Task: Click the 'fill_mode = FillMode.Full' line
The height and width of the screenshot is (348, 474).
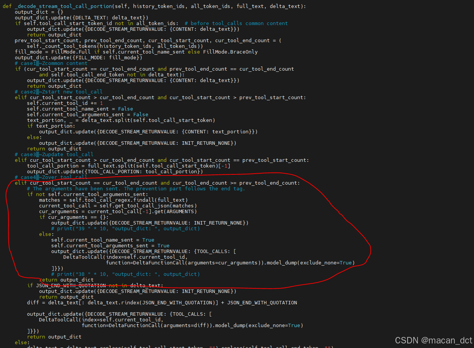Action: click(136, 52)
